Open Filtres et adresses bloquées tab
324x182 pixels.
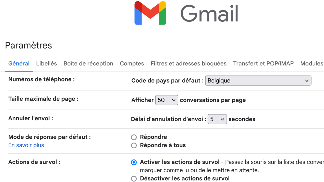click(x=189, y=63)
